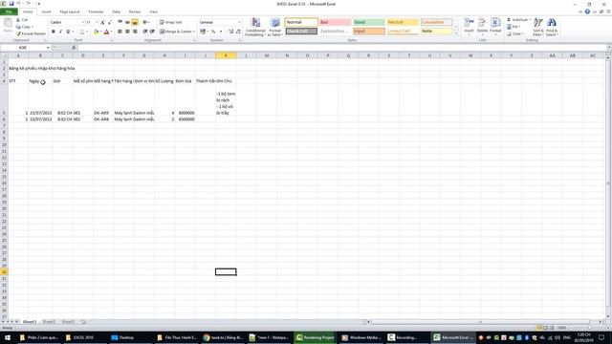Click the Undo arrow icon
Image resolution: width=612 pixels, height=344 pixels.
pyautogui.click(x=18, y=4)
